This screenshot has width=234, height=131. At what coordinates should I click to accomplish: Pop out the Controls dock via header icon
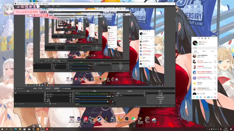(174, 91)
